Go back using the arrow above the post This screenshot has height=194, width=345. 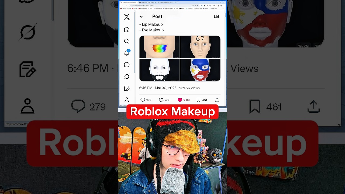tap(142, 16)
